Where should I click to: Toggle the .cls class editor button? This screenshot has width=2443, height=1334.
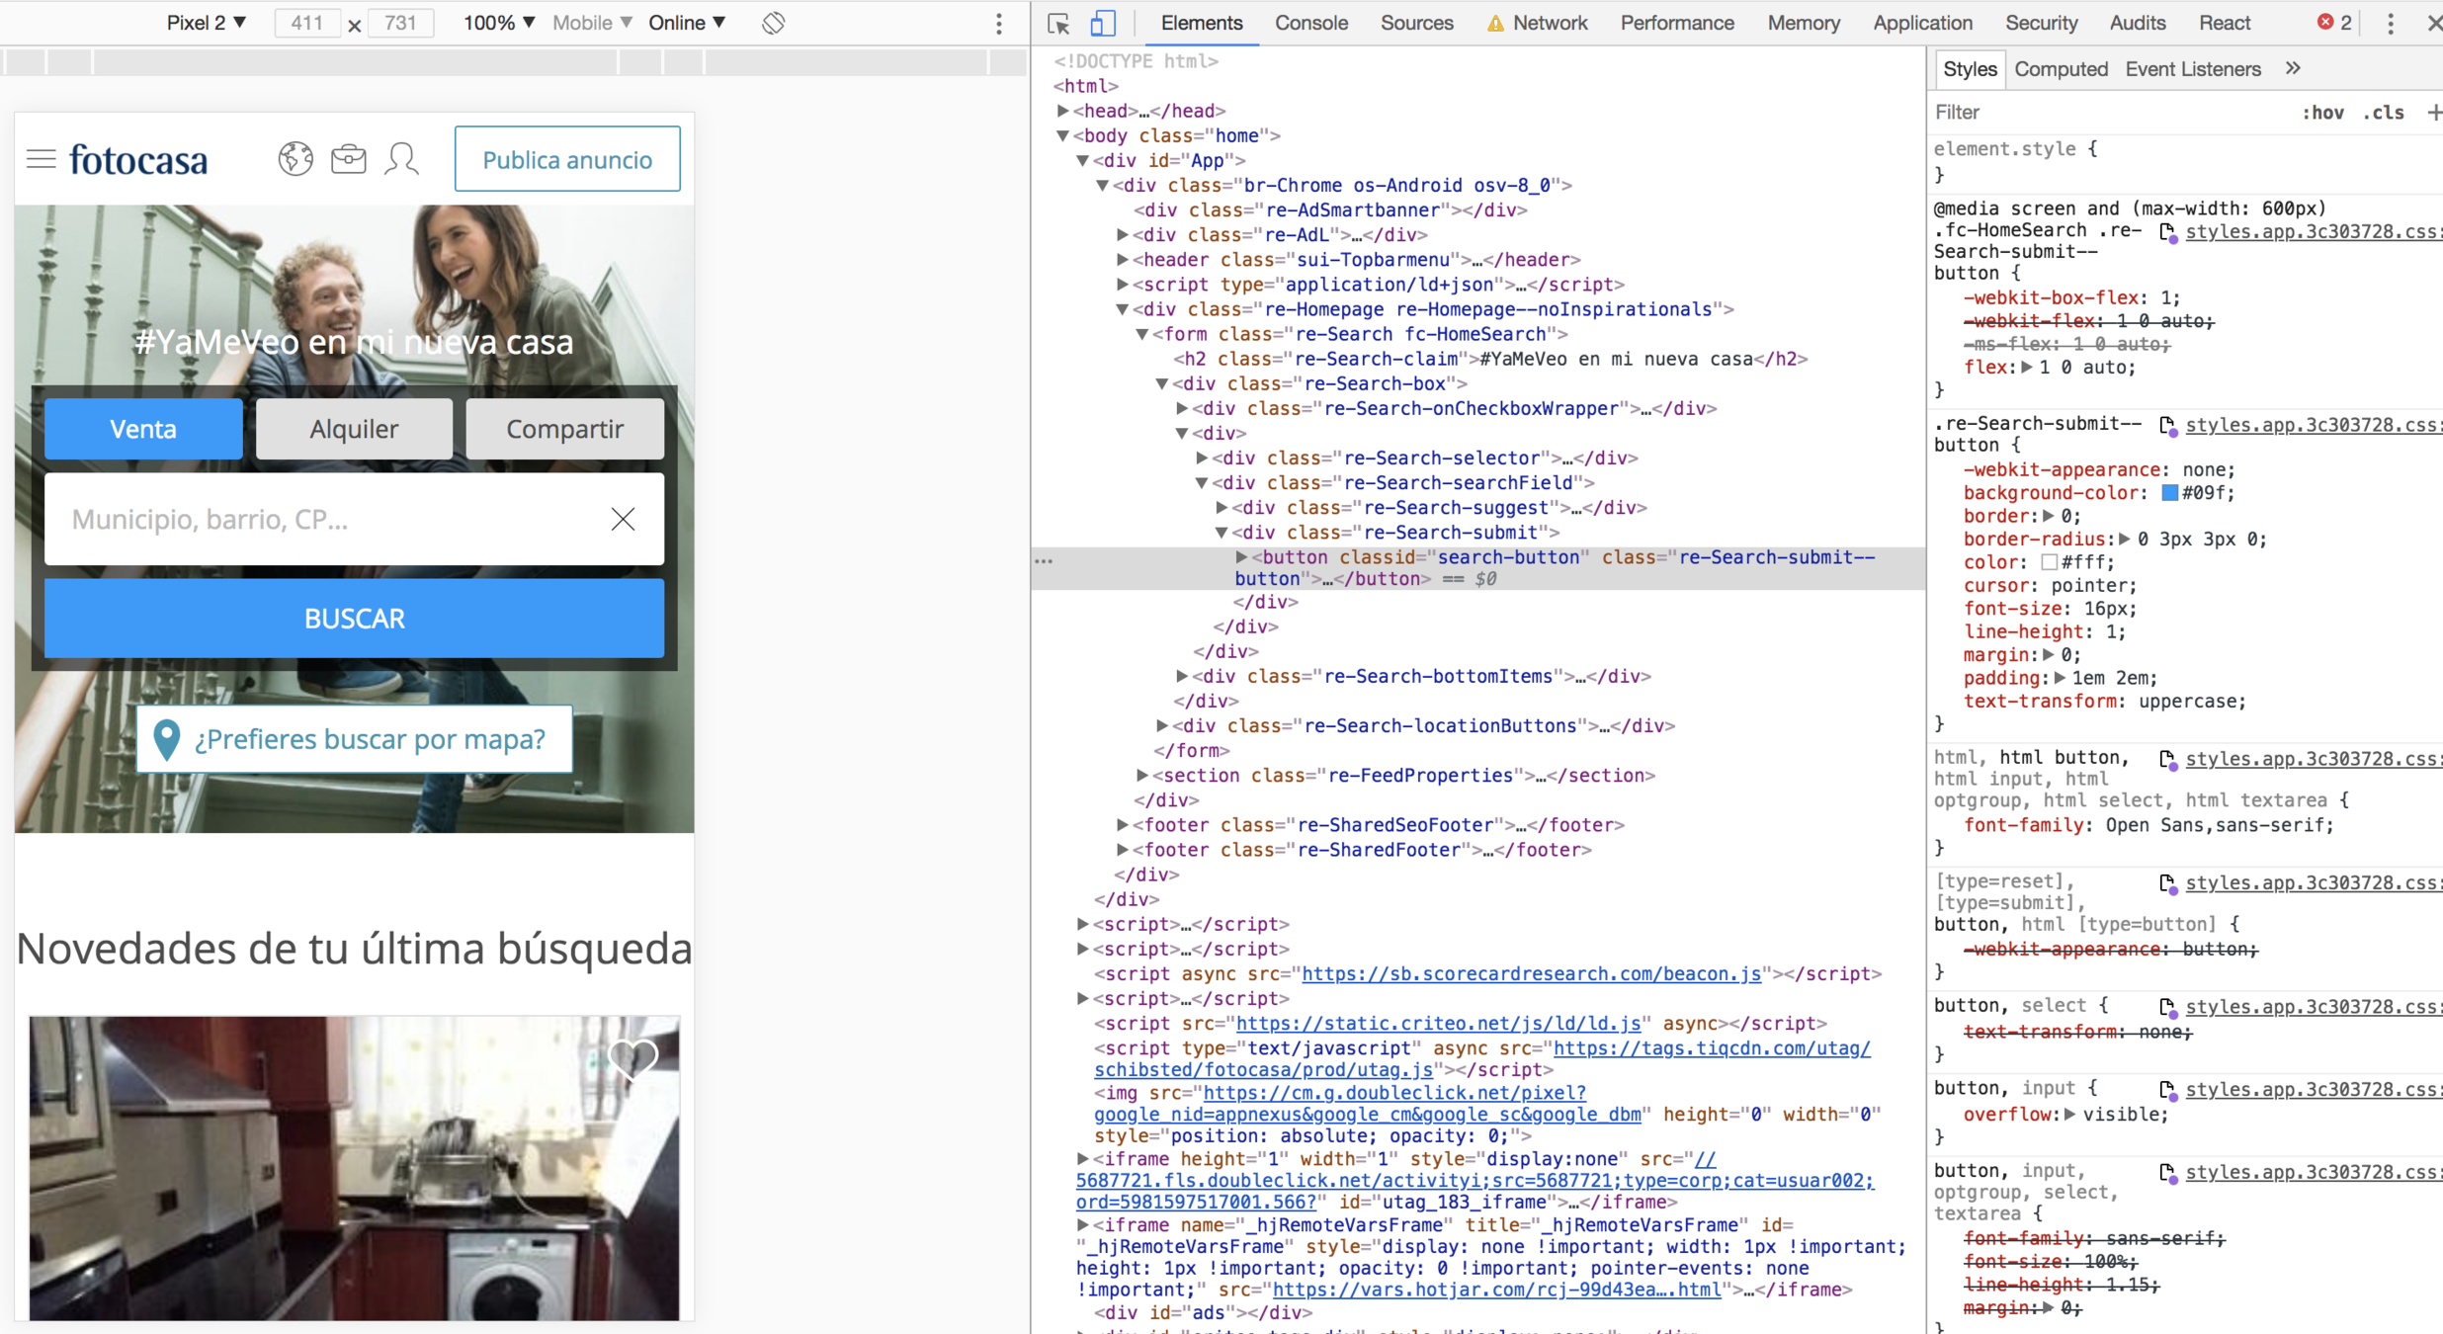tap(2384, 113)
